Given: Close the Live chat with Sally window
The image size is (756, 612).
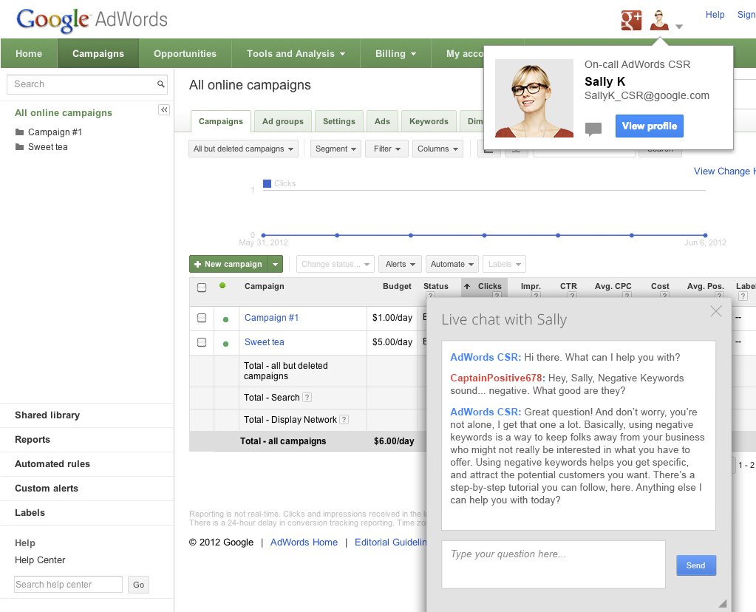Looking at the screenshot, I should (716, 311).
